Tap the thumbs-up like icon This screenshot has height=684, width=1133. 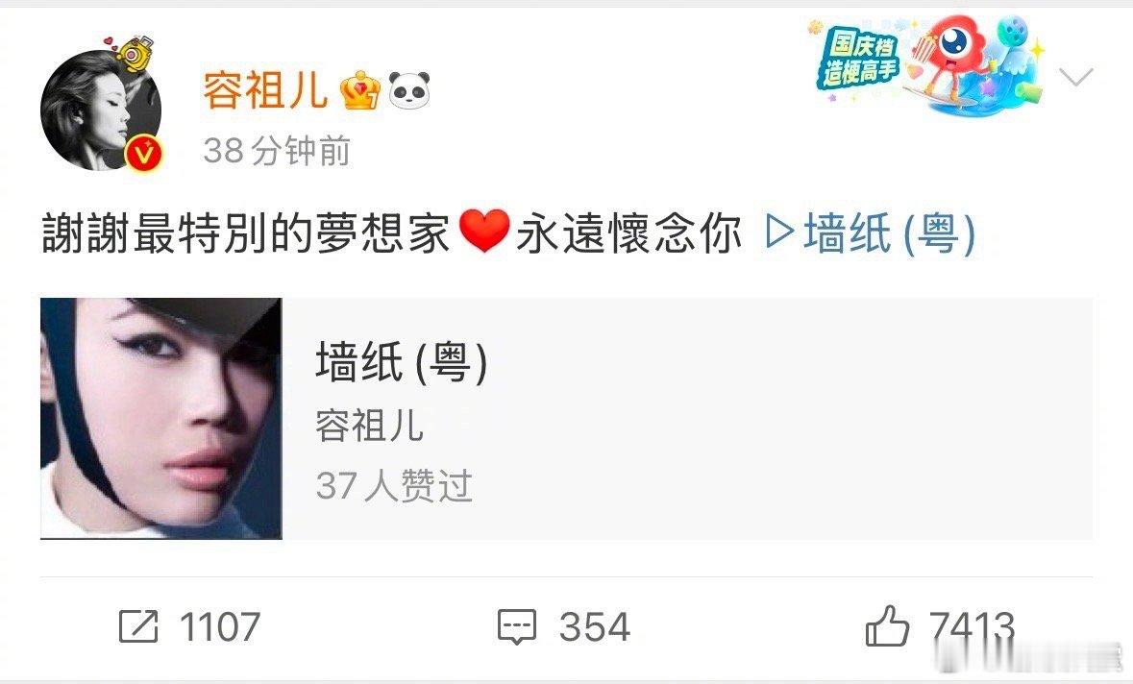point(887,625)
